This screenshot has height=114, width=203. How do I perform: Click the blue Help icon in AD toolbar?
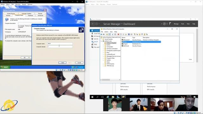(x=129, y=35)
